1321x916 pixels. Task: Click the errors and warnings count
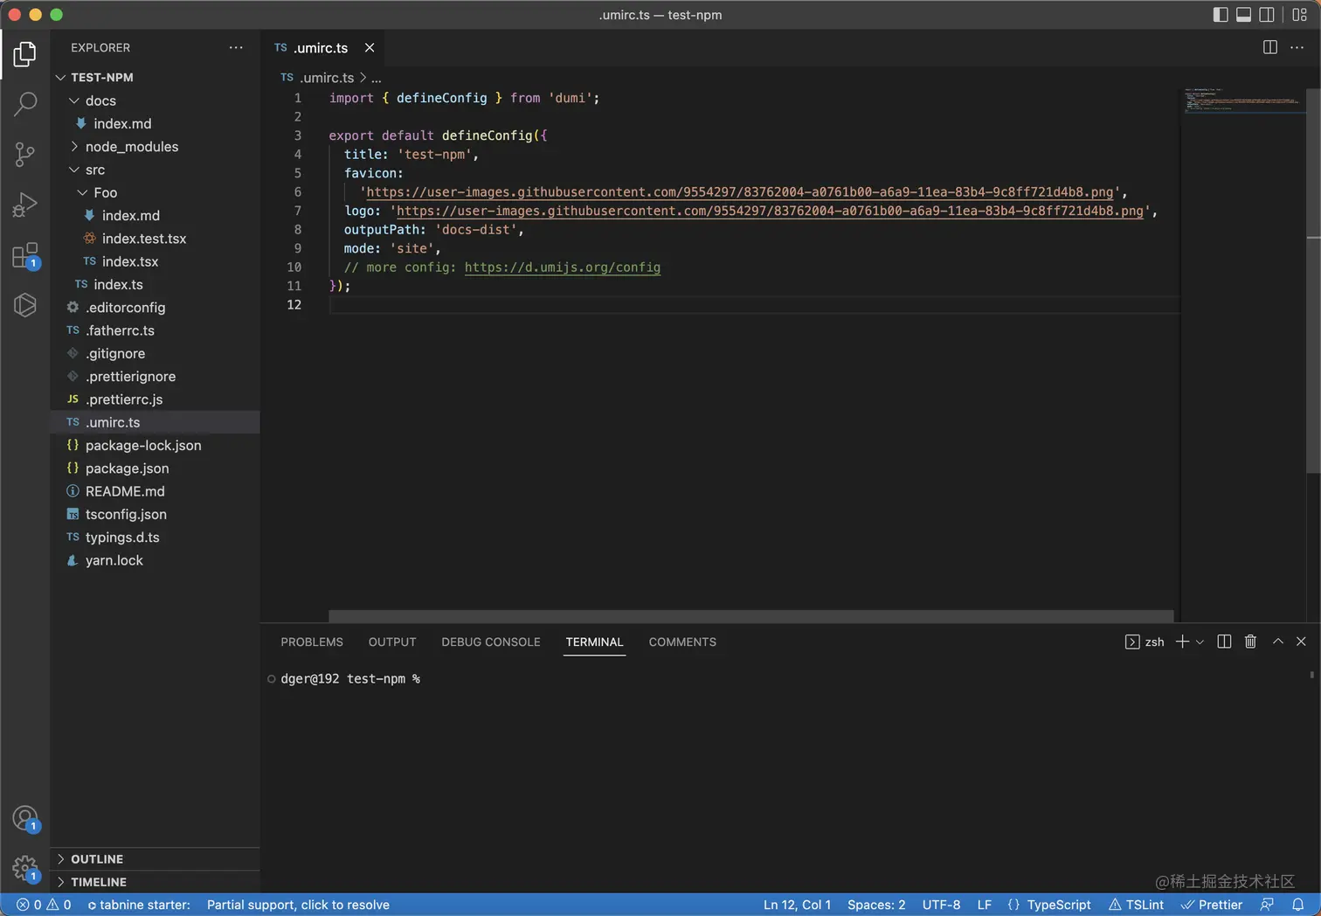pos(44,905)
